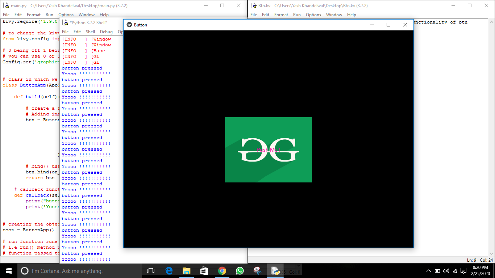Open Help menu in Btn.kv window
The height and width of the screenshot is (278, 495).
(x=352, y=15)
